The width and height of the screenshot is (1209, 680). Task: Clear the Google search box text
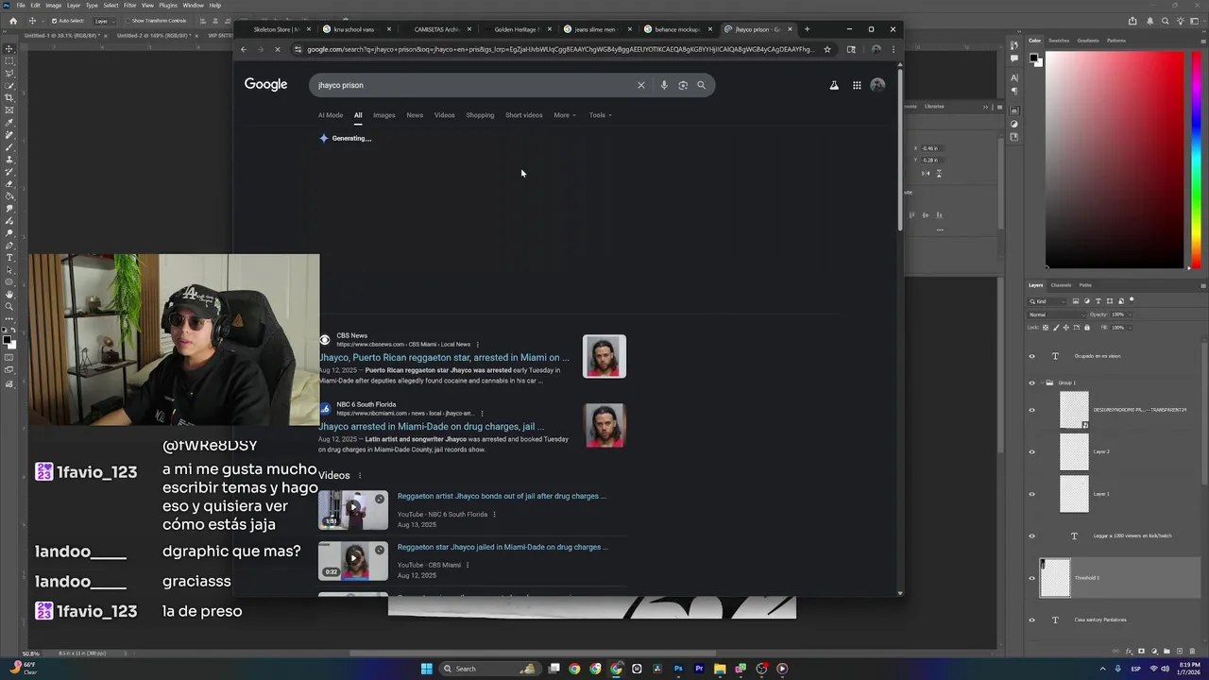641,85
